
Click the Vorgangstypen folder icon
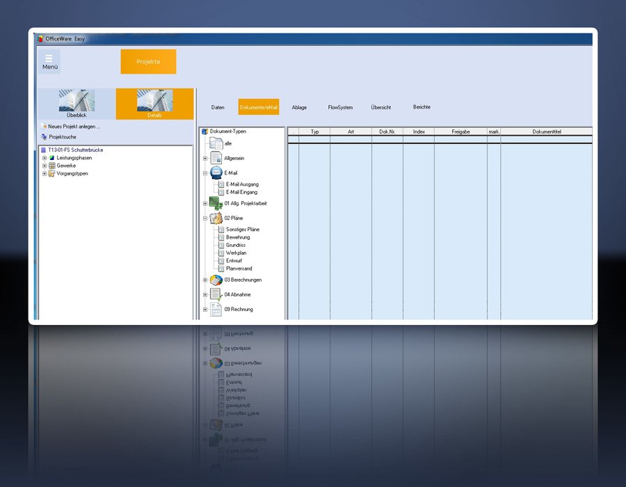pyautogui.click(x=52, y=174)
